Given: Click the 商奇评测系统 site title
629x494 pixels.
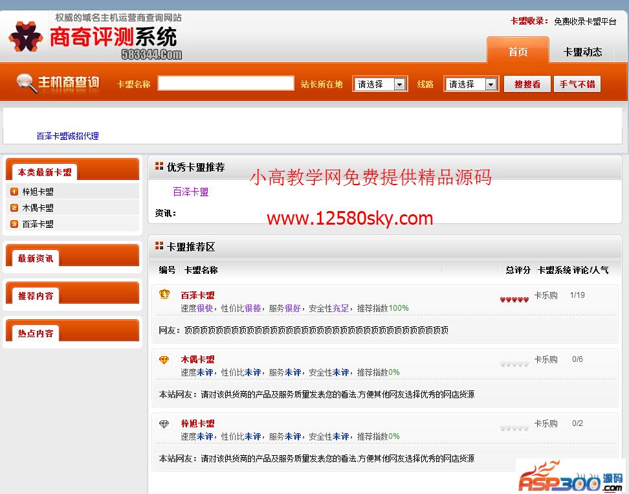Looking at the screenshot, I should (113, 37).
